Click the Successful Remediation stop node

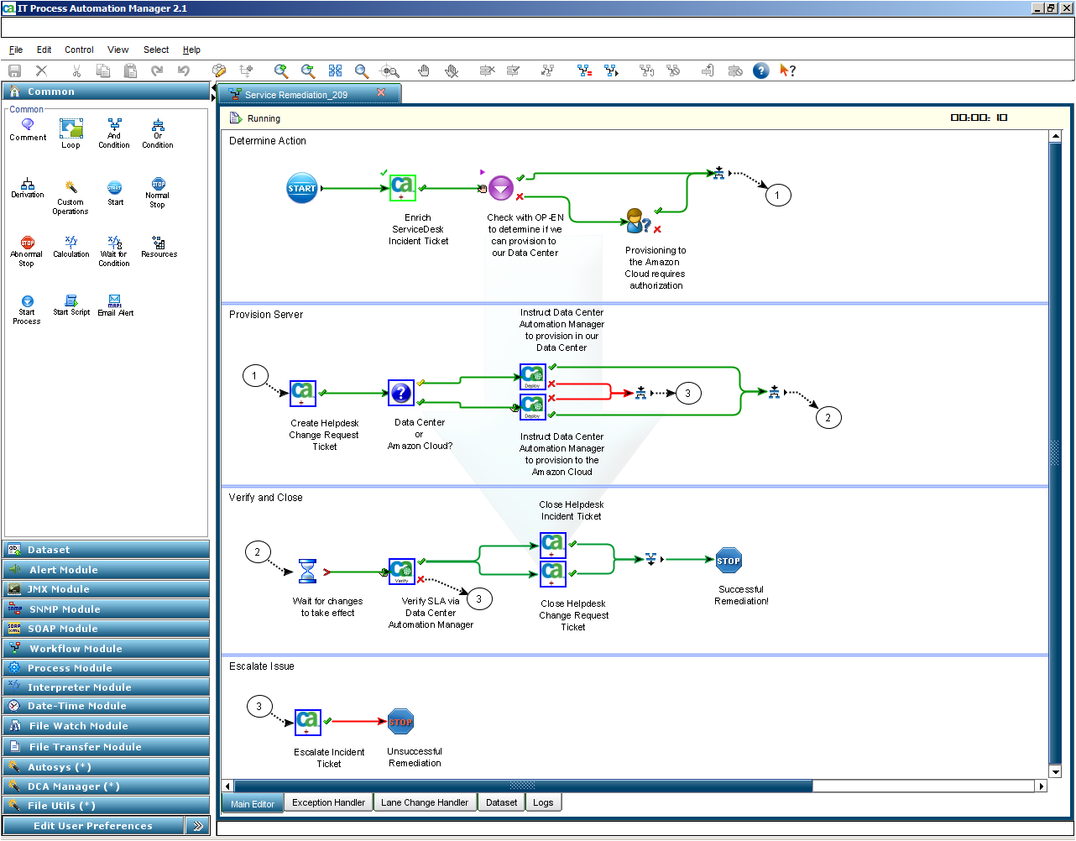point(729,561)
